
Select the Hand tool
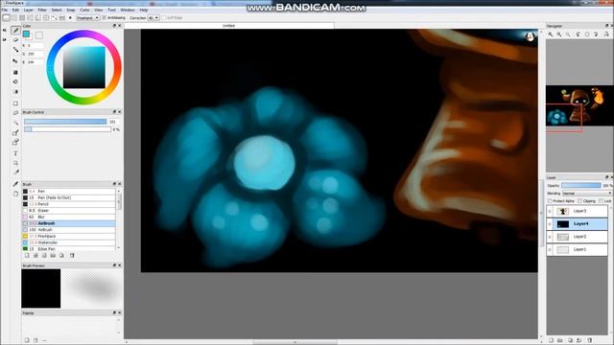15,194
